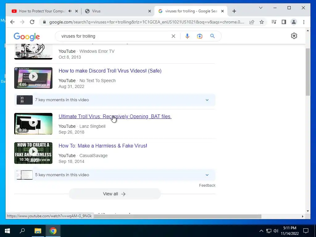Click the horizontal scrollbar thumb

pos(177,216)
